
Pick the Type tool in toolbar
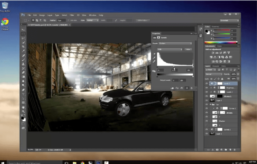[x=23, y=94]
